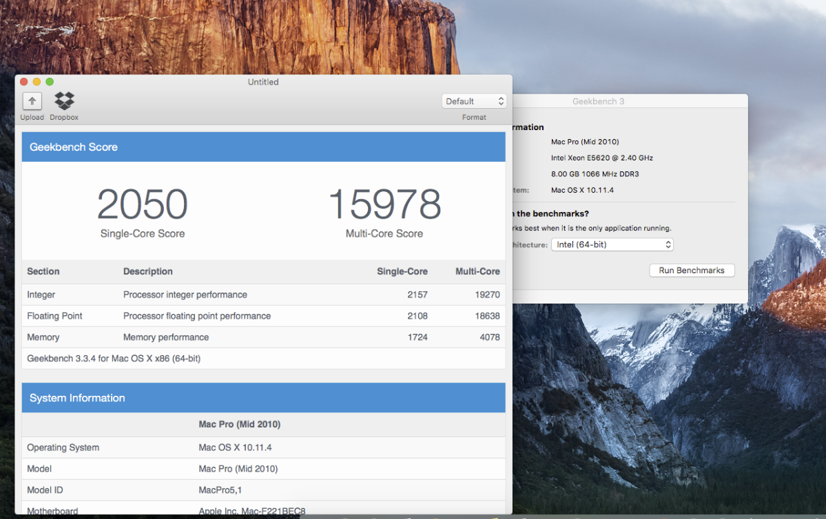826x519 pixels.
Task: Click Memory single-core value 1724
Action: click(417, 337)
